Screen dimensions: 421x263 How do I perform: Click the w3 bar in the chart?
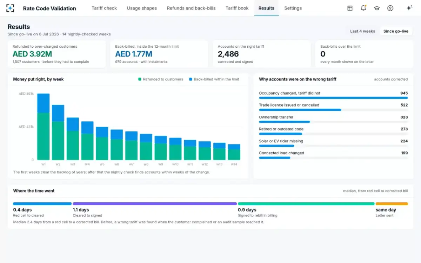(73, 139)
